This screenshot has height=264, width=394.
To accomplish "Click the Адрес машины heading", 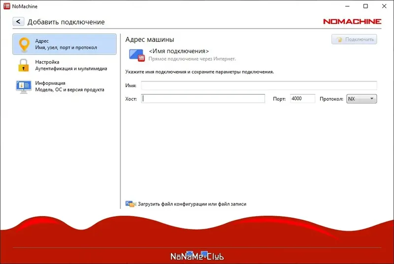I will click(150, 39).
